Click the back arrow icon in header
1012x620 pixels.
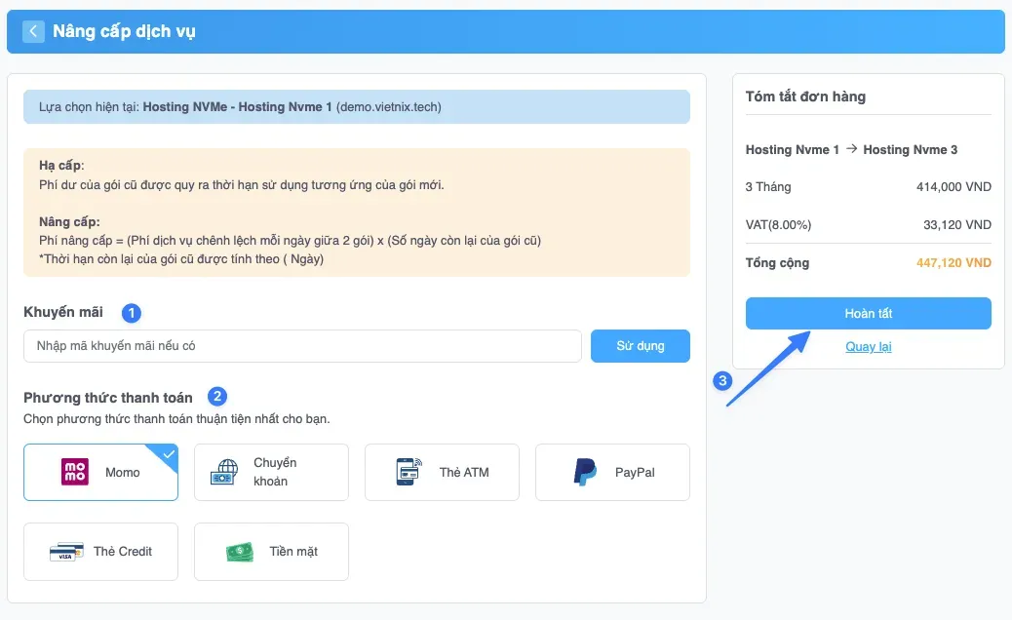[x=33, y=31]
